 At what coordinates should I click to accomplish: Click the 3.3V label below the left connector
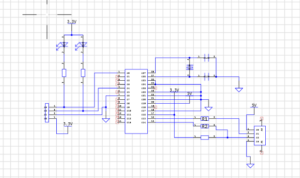tap(68, 124)
